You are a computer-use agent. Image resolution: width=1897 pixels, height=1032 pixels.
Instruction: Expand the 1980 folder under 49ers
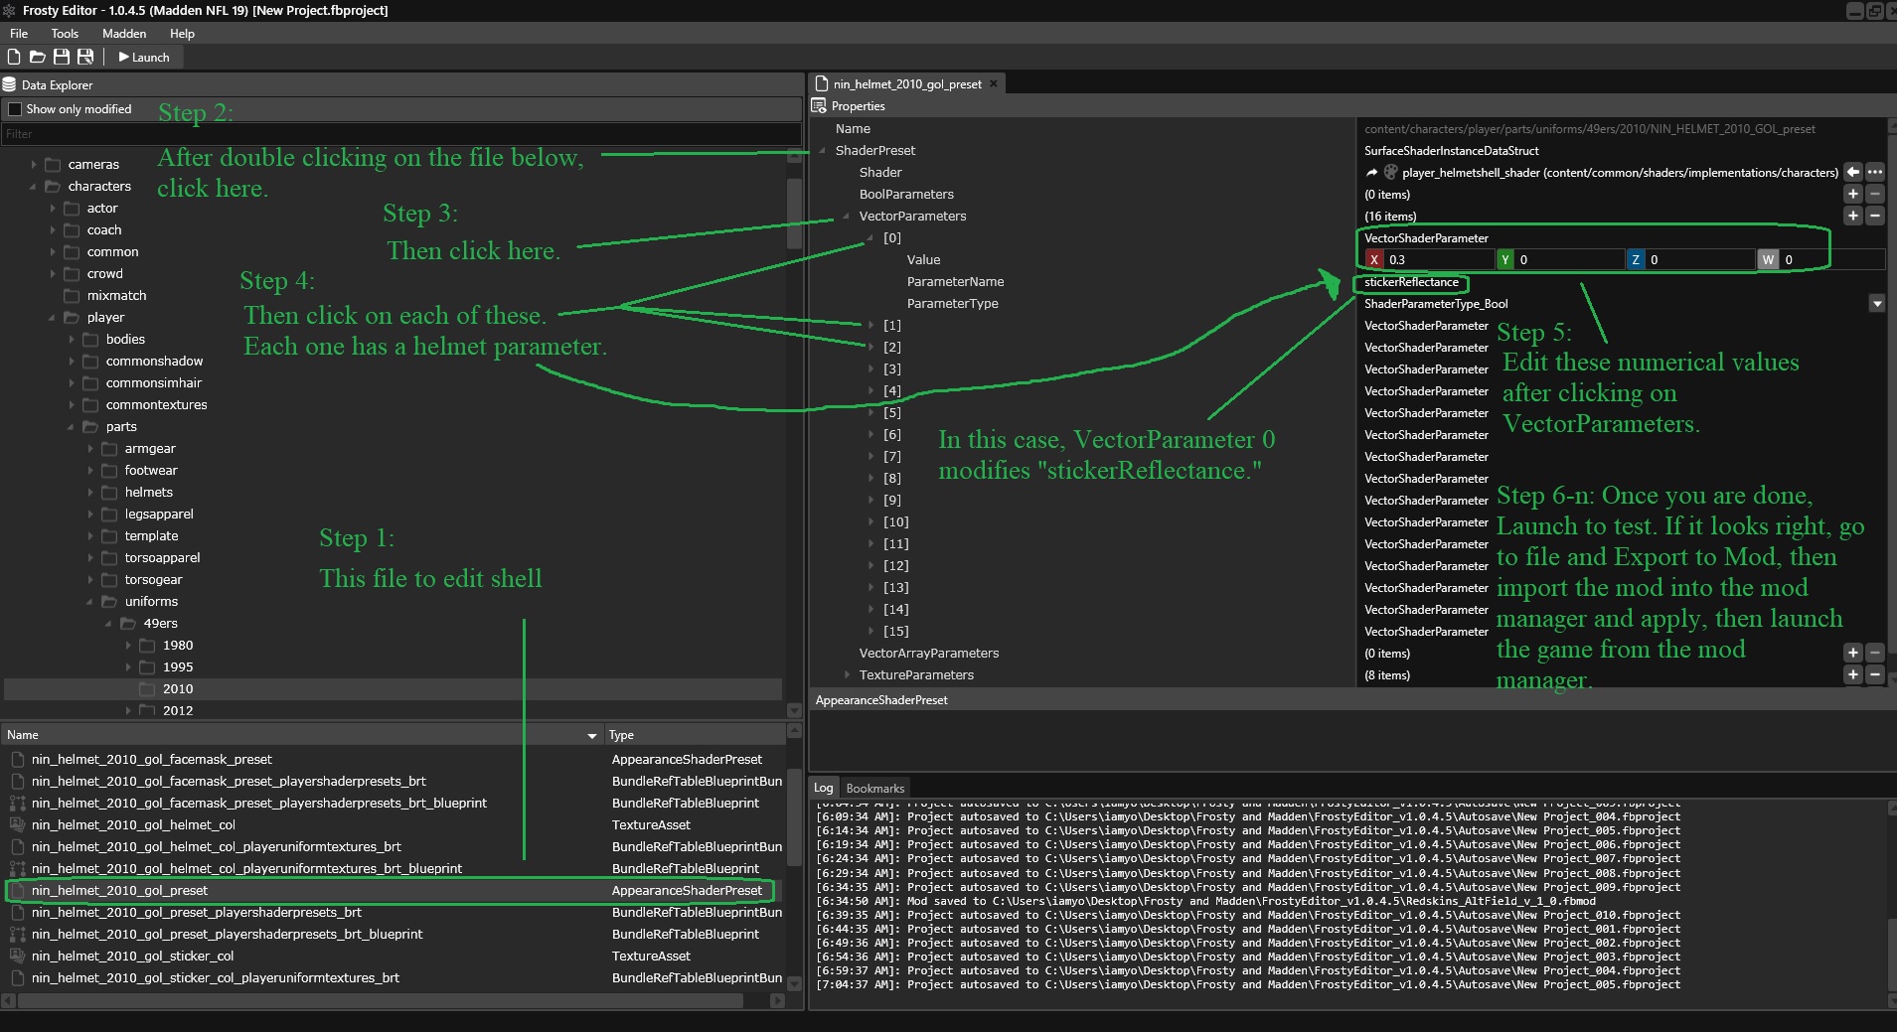pos(128,645)
